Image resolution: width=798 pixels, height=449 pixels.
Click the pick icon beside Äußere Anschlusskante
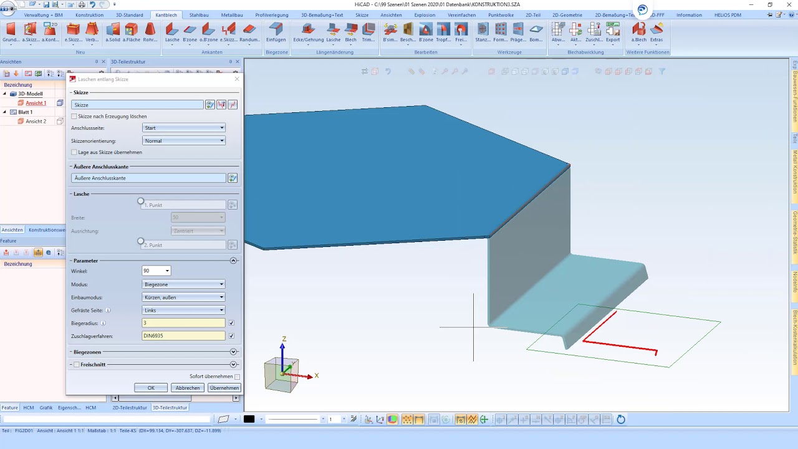(x=233, y=178)
